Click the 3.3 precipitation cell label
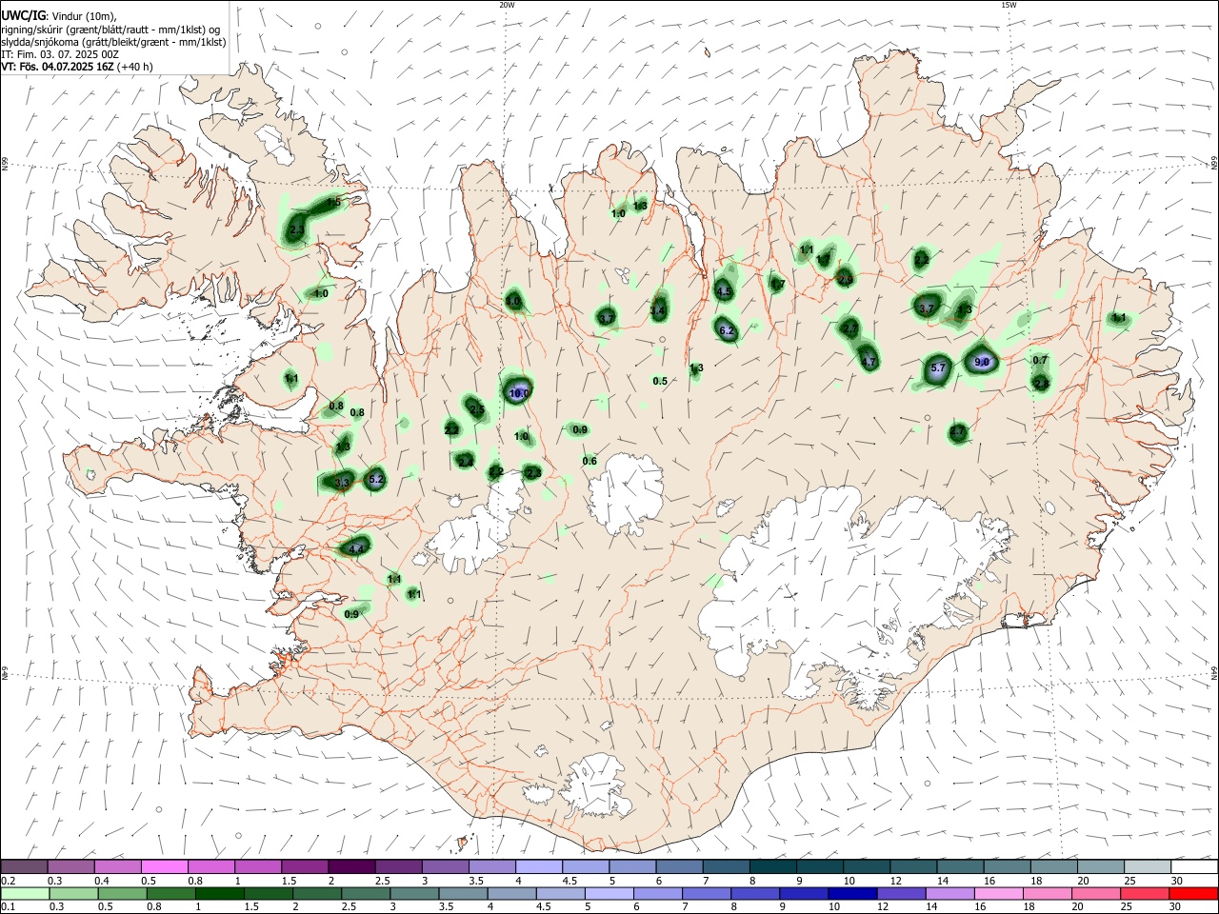This screenshot has height=914, width=1219. [343, 483]
